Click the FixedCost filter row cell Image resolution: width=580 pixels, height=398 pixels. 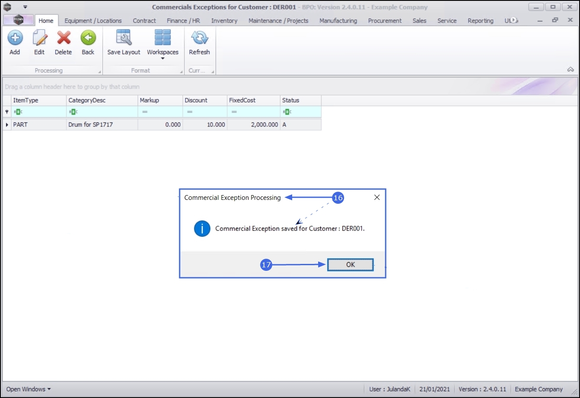254,112
